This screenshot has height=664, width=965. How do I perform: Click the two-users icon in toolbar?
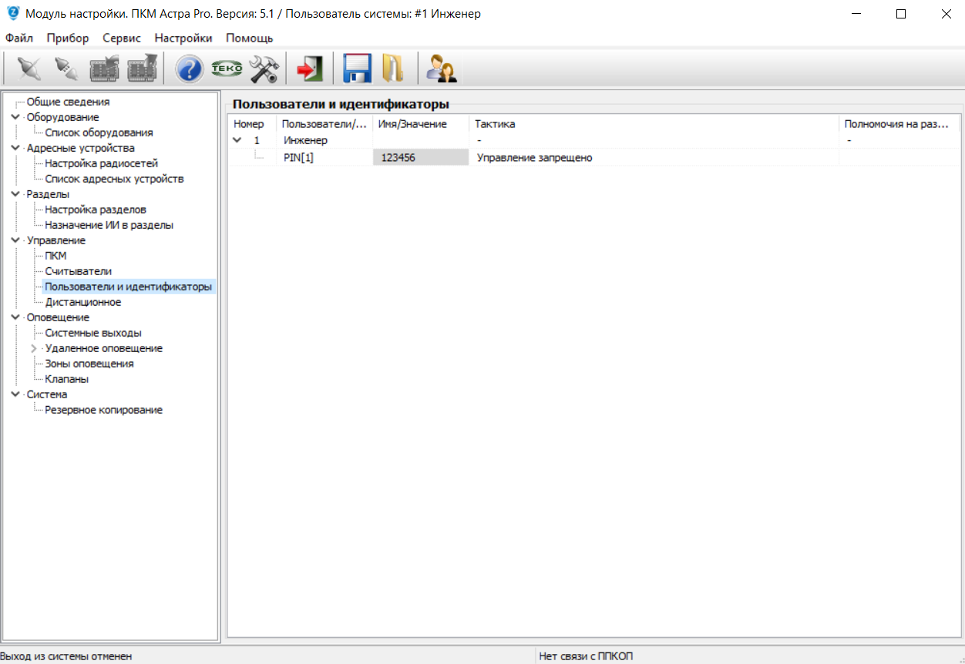point(442,69)
